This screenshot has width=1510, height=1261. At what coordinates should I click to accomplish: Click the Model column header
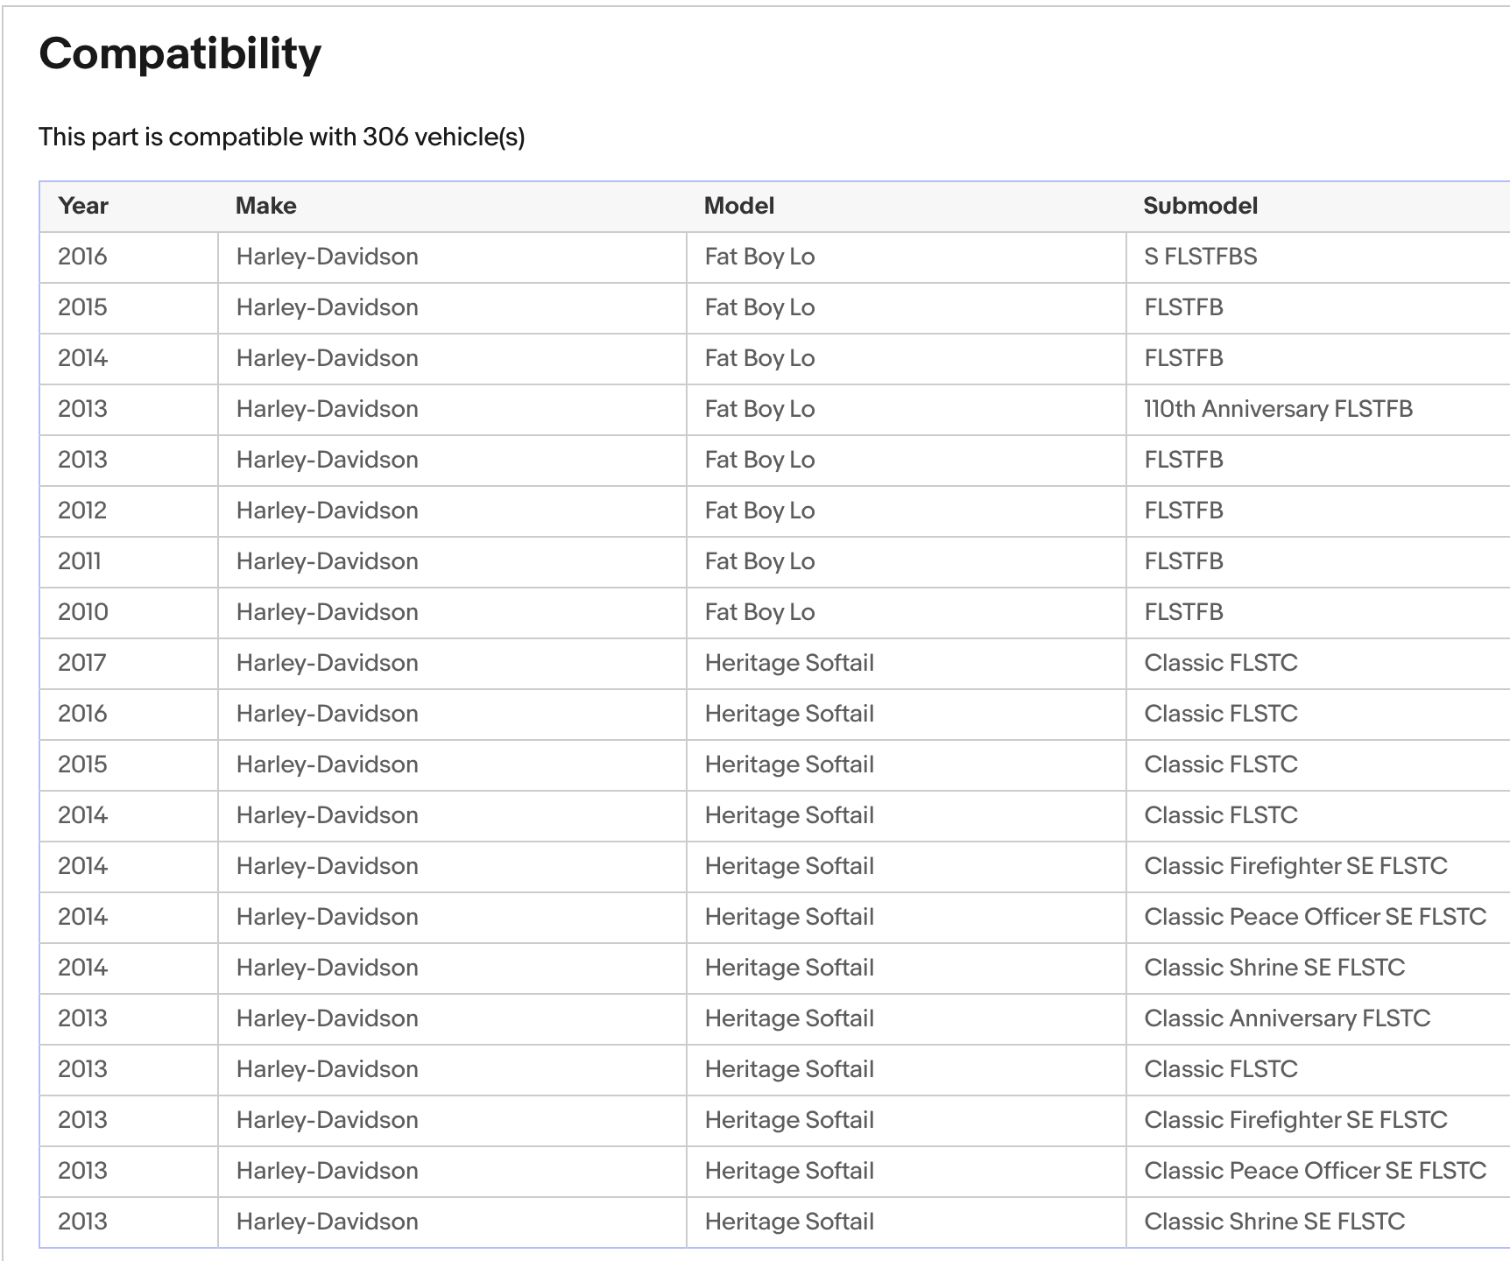tap(738, 206)
